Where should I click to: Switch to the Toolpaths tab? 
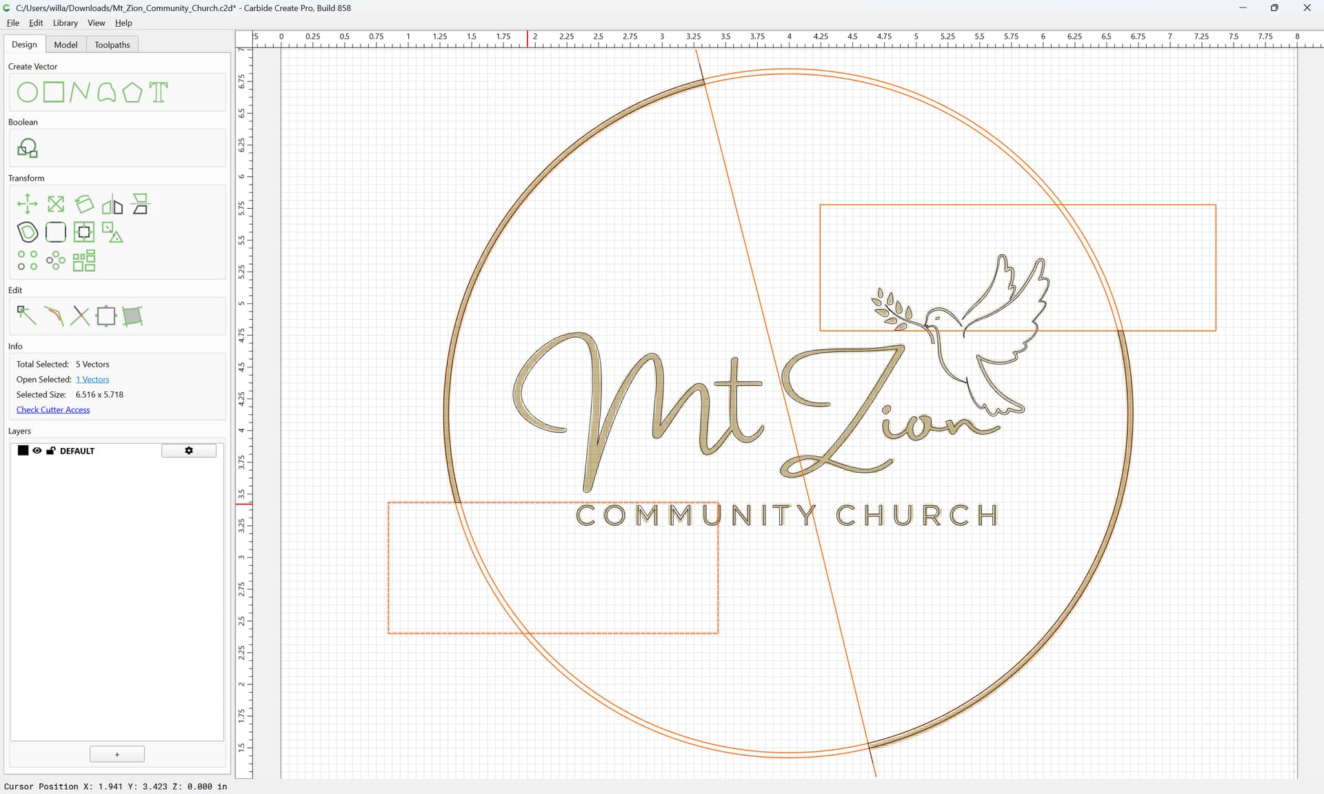(112, 45)
